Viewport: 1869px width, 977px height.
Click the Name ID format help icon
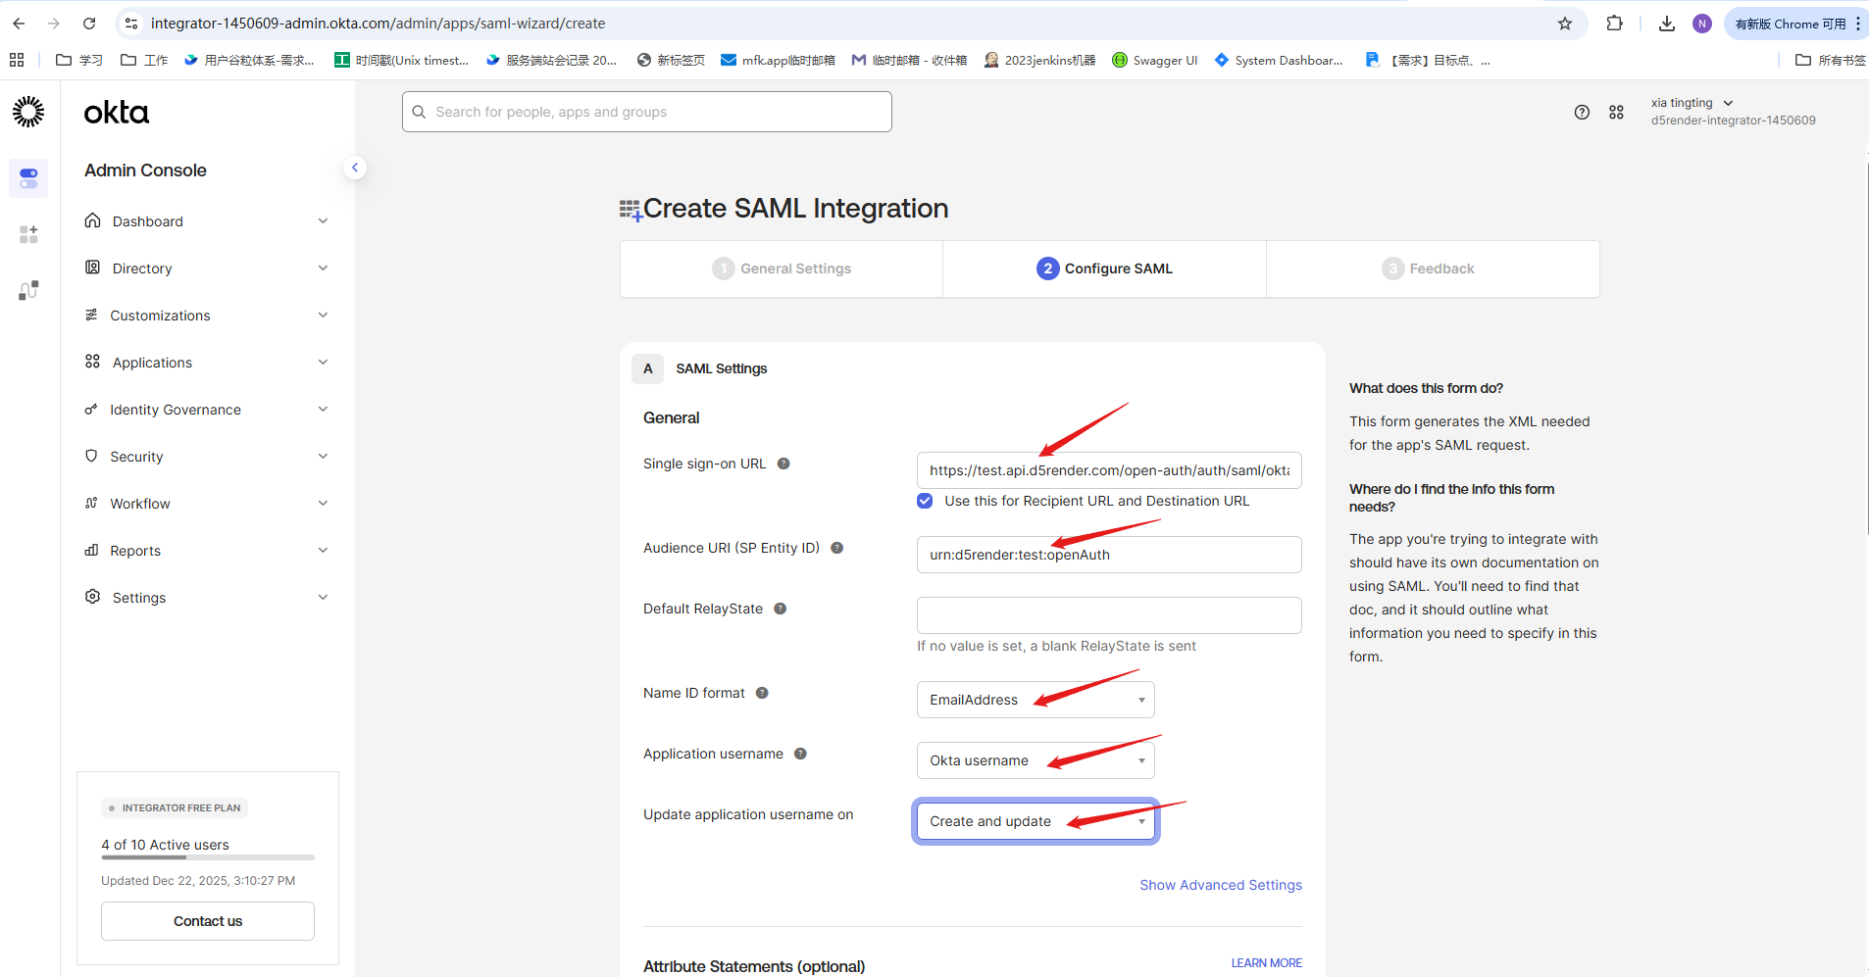[x=762, y=693]
